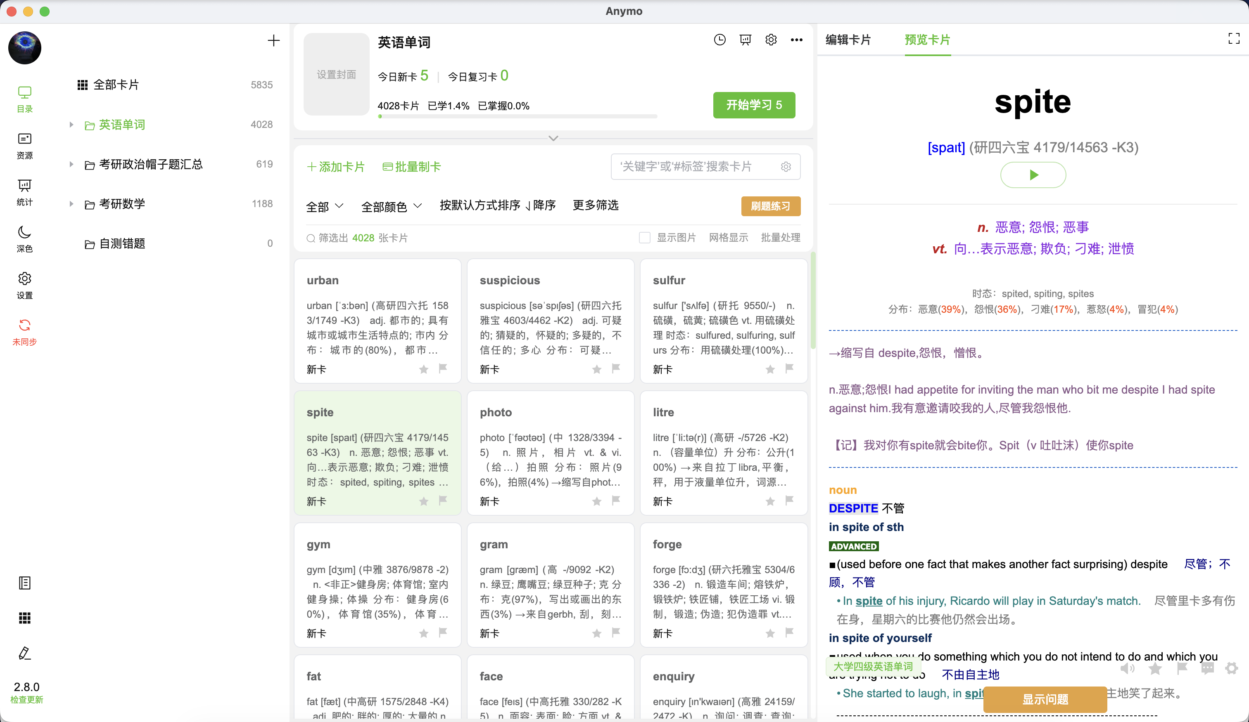Click 批量制卡 batch create cards

click(411, 167)
